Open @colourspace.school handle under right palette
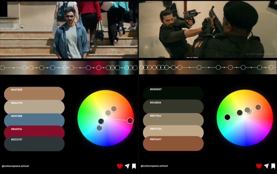The width and height of the screenshot is (277, 174). coord(154,166)
